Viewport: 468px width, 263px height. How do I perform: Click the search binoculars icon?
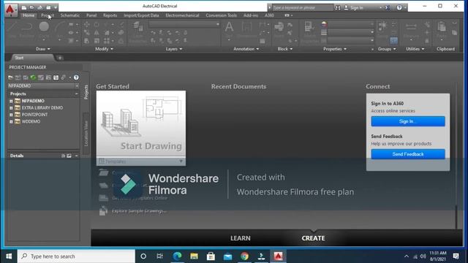338,8
